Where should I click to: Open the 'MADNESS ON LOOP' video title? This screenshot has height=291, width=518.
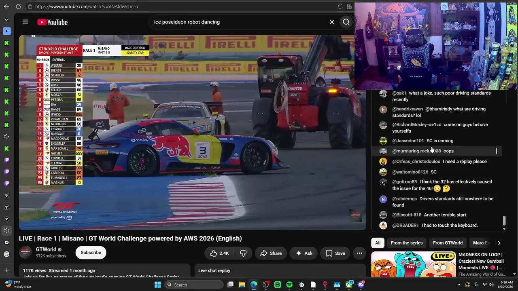481,261
